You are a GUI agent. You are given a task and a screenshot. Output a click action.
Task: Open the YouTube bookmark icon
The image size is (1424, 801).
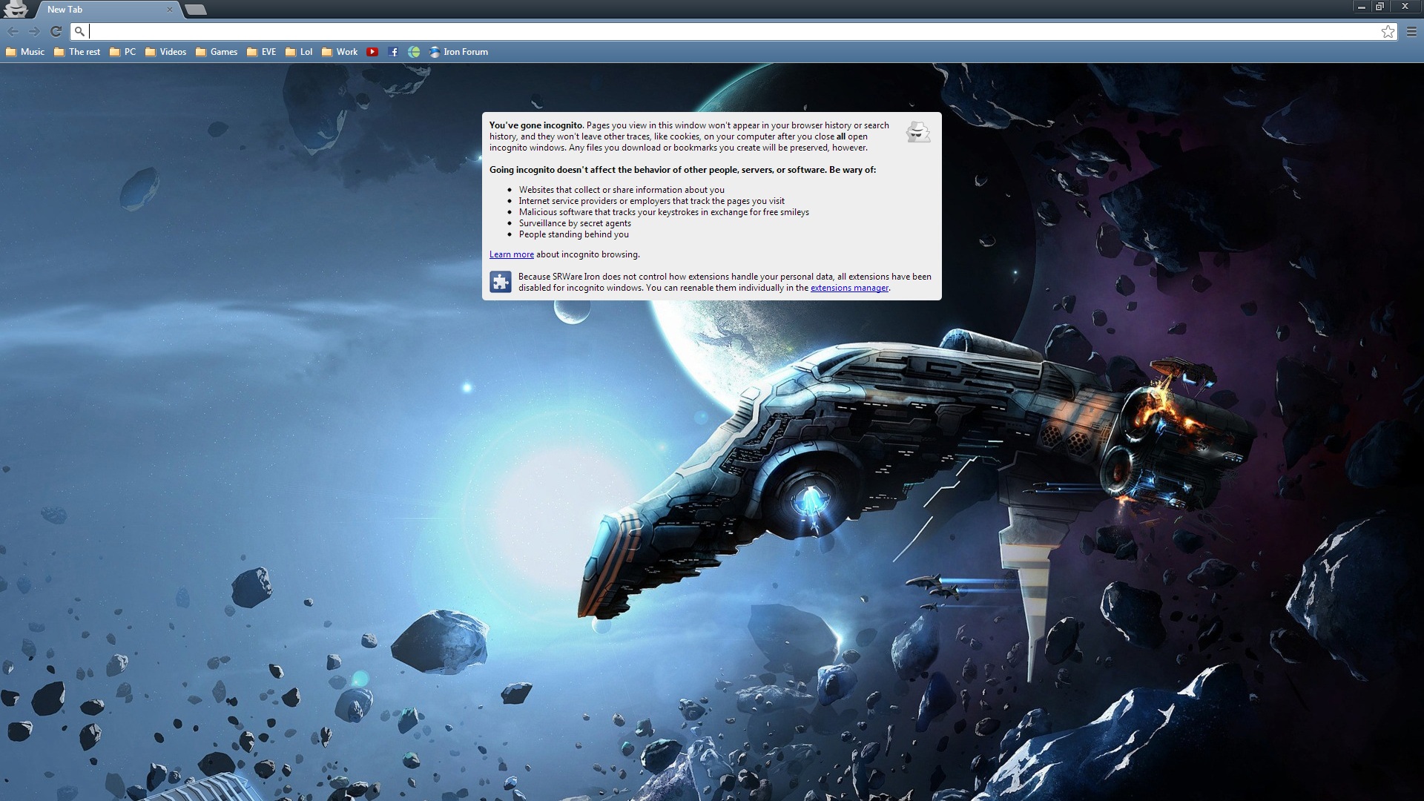[x=372, y=52]
